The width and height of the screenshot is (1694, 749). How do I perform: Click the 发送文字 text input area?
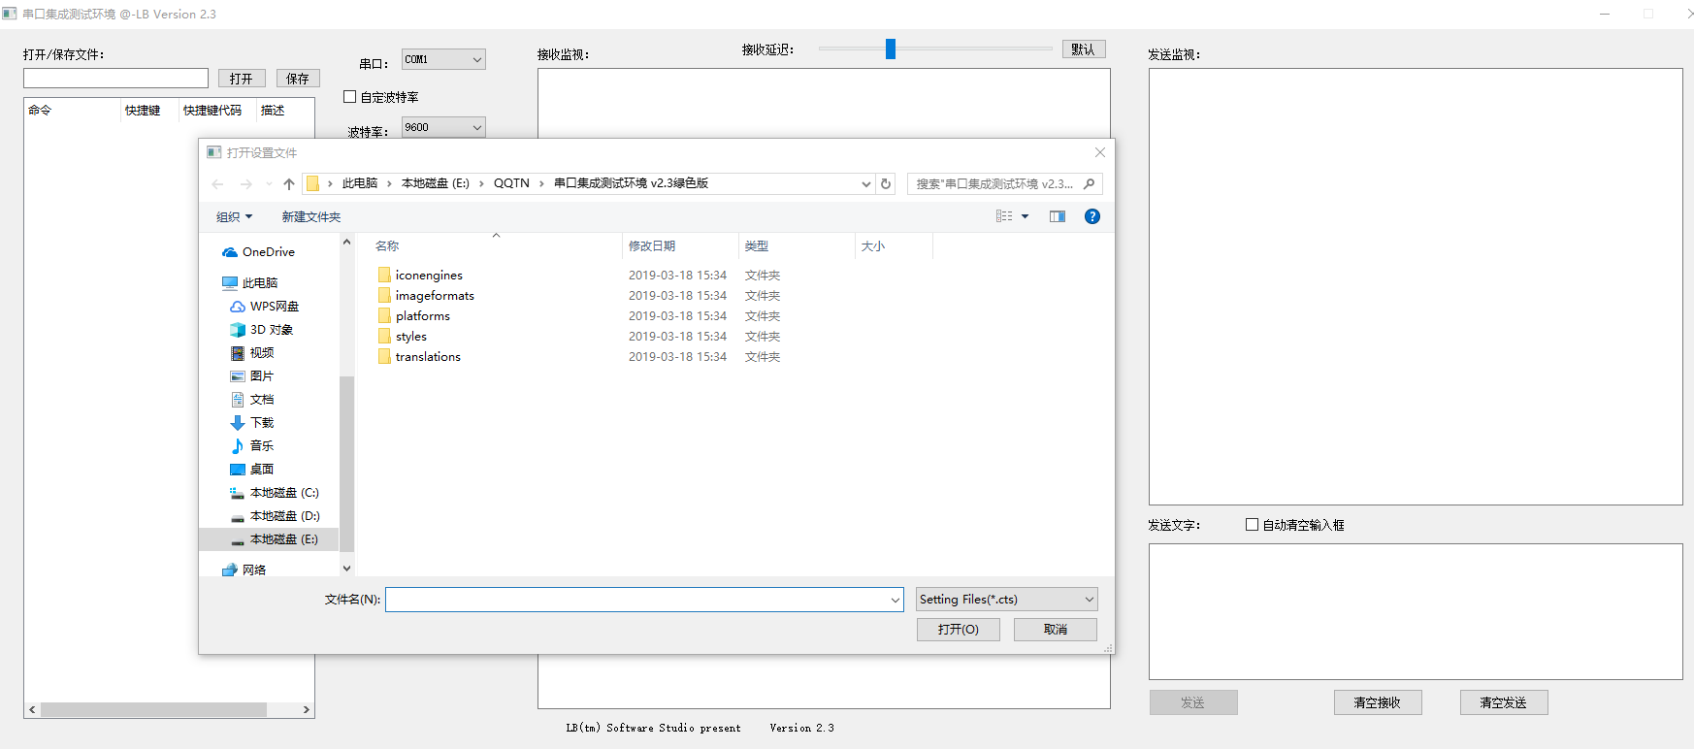(1416, 611)
